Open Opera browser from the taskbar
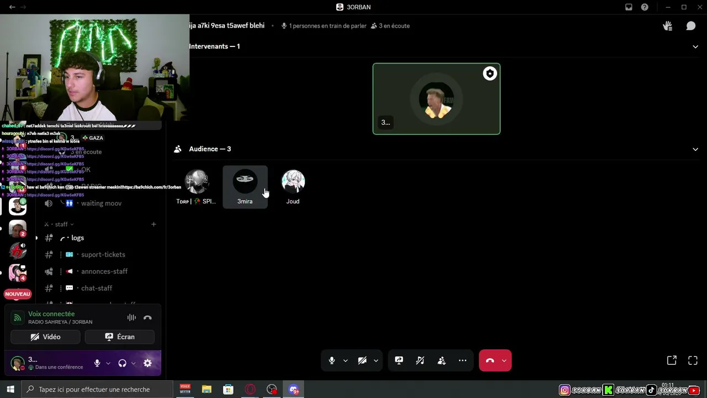This screenshot has width=707, height=398. point(250,390)
